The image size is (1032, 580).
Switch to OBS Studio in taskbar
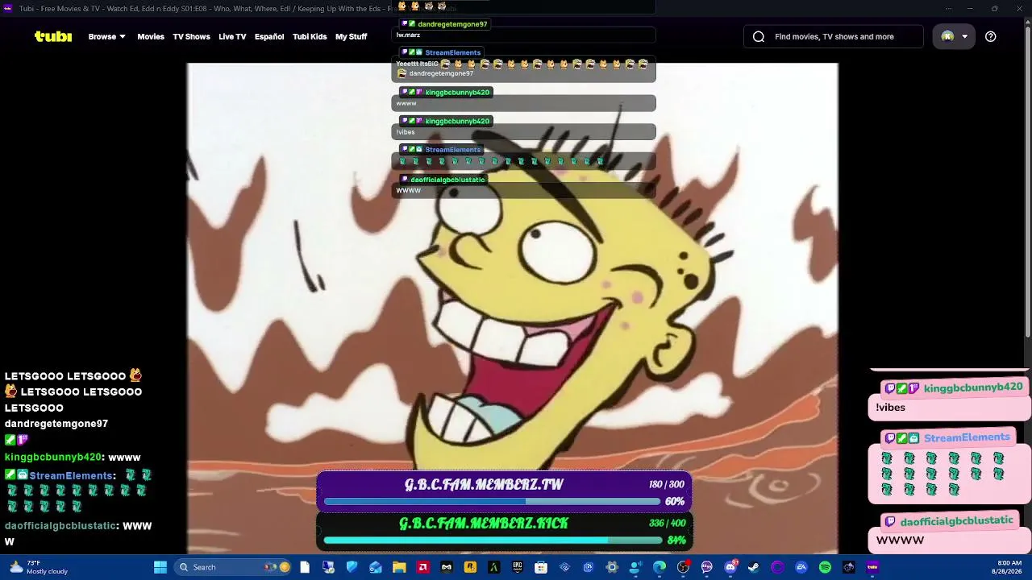(x=684, y=567)
